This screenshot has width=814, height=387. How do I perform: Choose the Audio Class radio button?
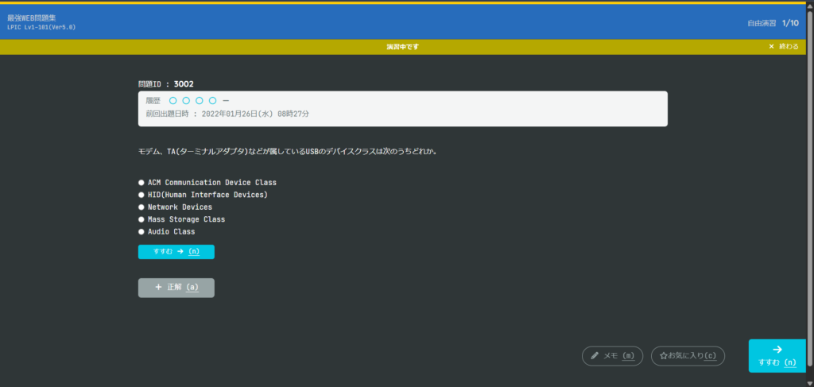pos(141,232)
